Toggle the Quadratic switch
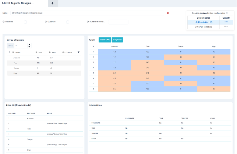This screenshot has height=154, width=237. click(x=67, y=22)
